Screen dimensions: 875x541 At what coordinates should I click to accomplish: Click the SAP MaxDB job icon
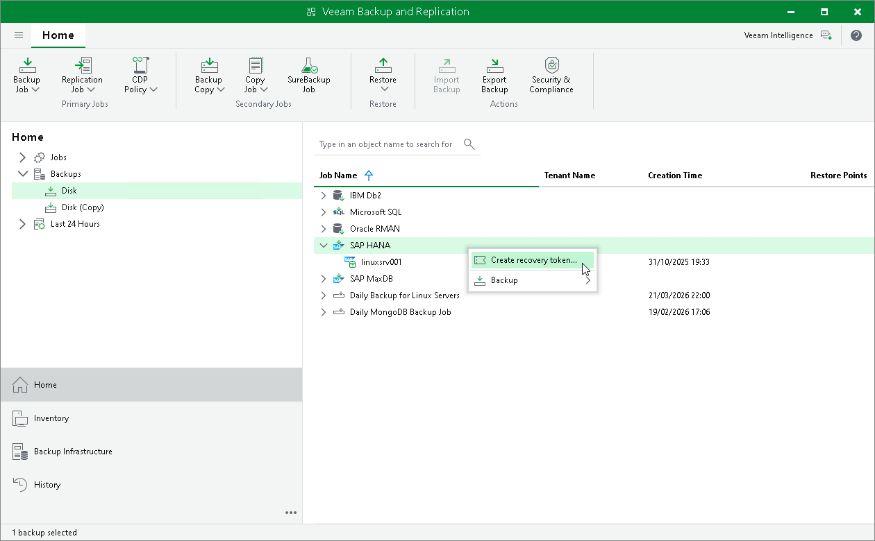click(339, 279)
